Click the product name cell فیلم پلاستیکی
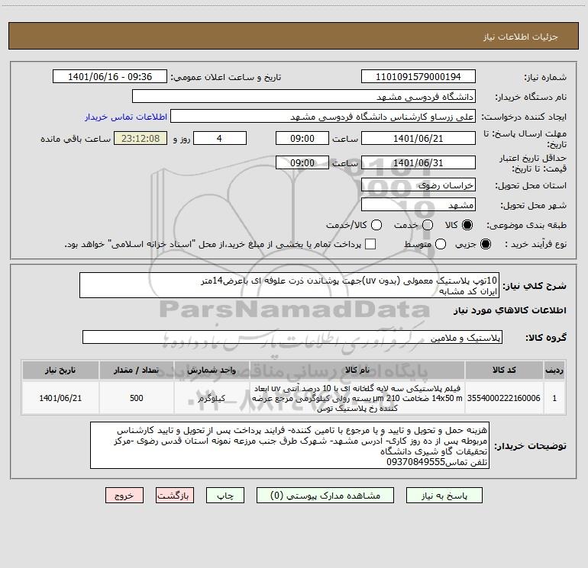The height and width of the screenshot is (568, 588). point(357,398)
